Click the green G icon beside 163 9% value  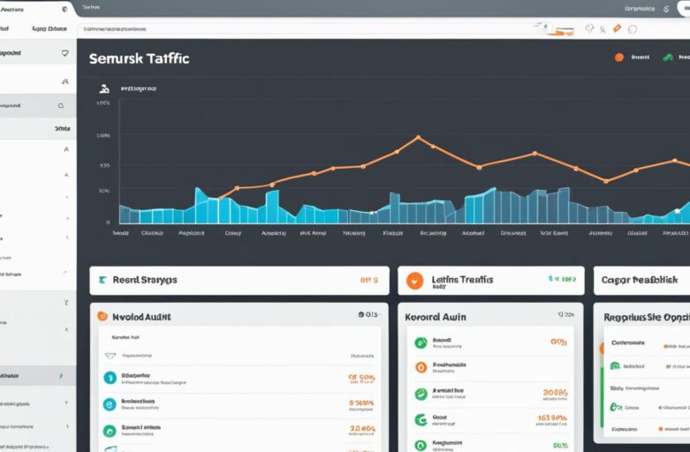click(x=421, y=420)
